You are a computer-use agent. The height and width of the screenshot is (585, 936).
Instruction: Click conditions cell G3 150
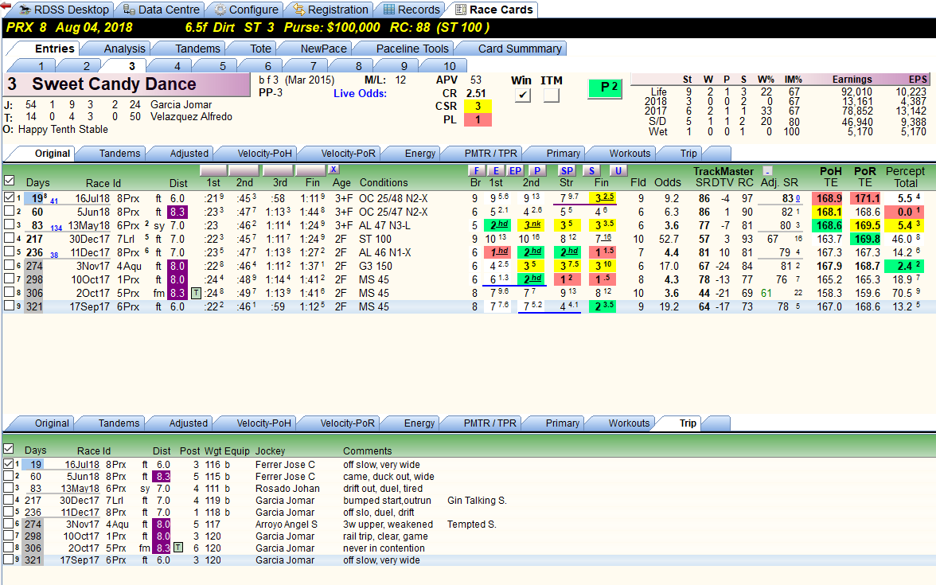[x=376, y=266]
